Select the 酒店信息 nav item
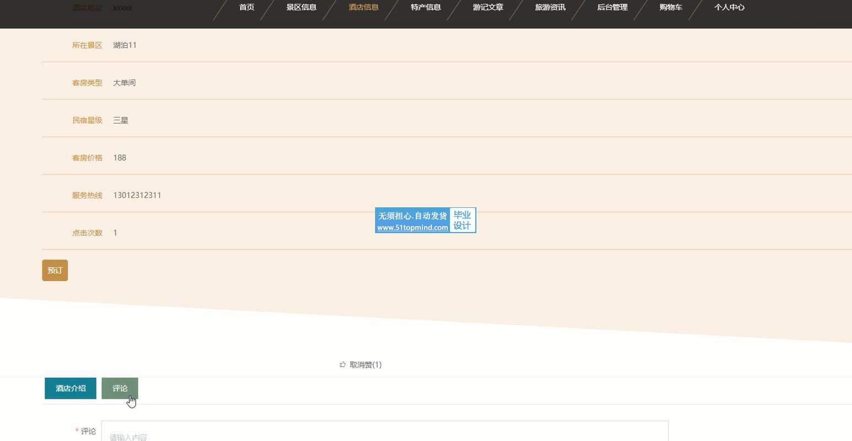Image resolution: width=852 pixels, height=441 pixels. 363,7
